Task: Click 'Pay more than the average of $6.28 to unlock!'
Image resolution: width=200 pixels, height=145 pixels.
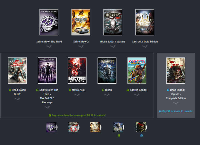Action: [x=78, y=116]
